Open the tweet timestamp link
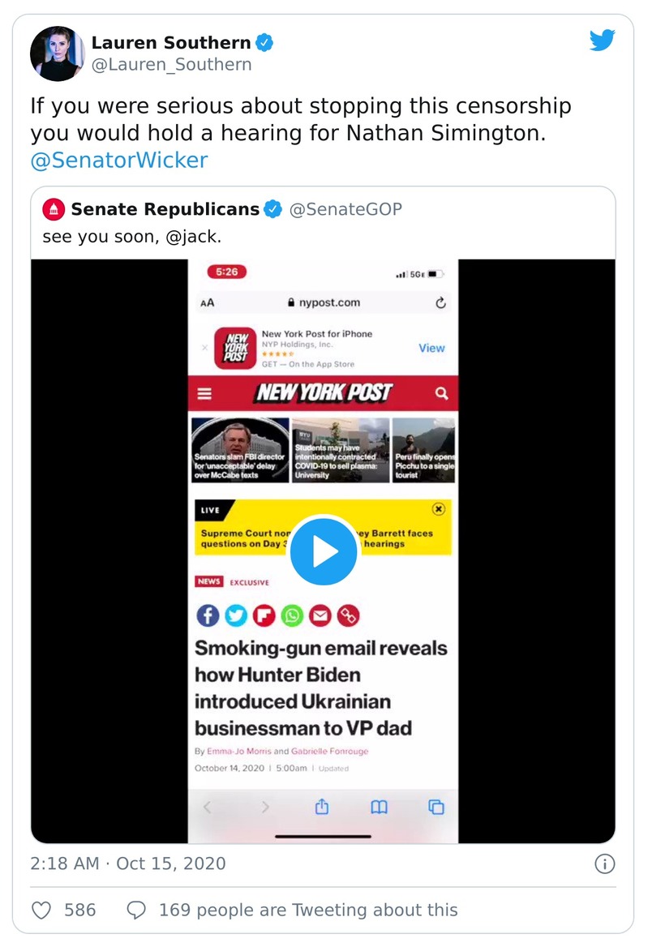The image size is (648, 947). pos(128,863)
